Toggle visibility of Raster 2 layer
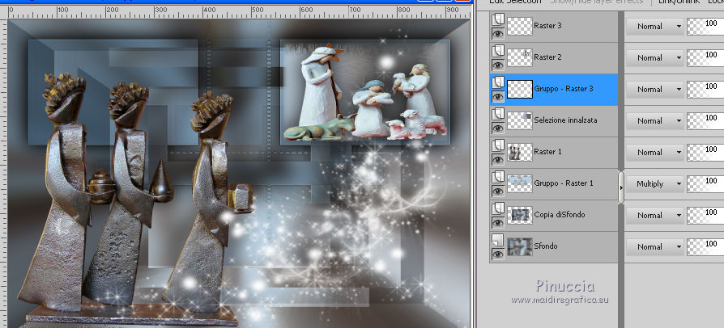The image size is (724, 328). [498, 65]
